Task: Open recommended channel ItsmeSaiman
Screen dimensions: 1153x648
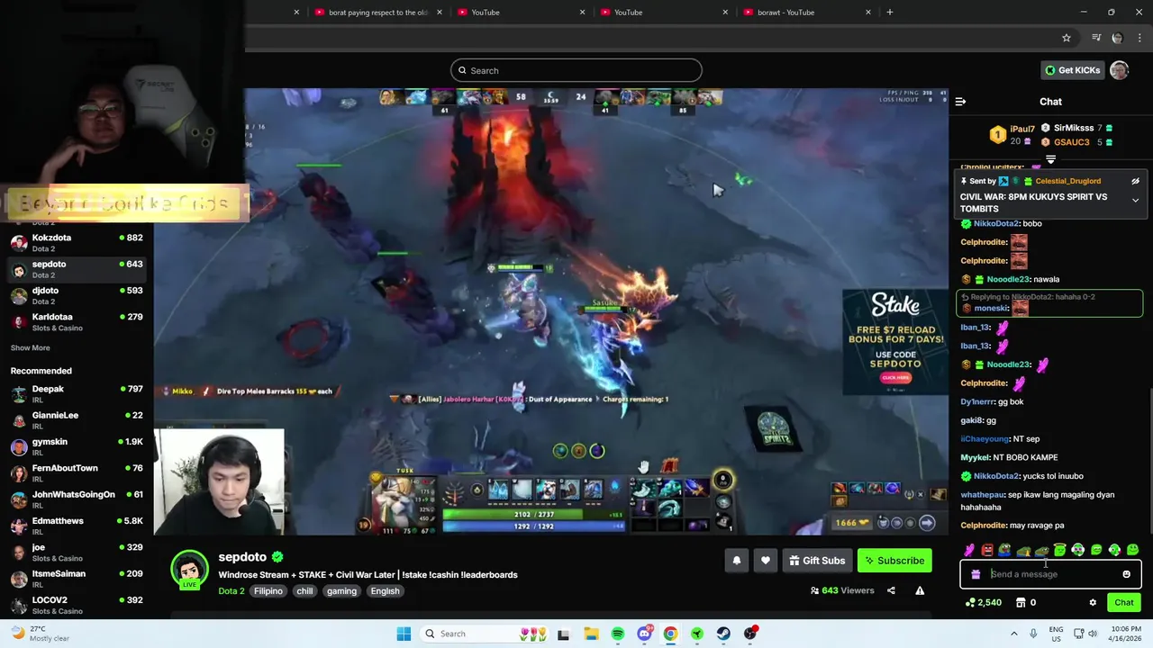Action: tap(77, 578)
